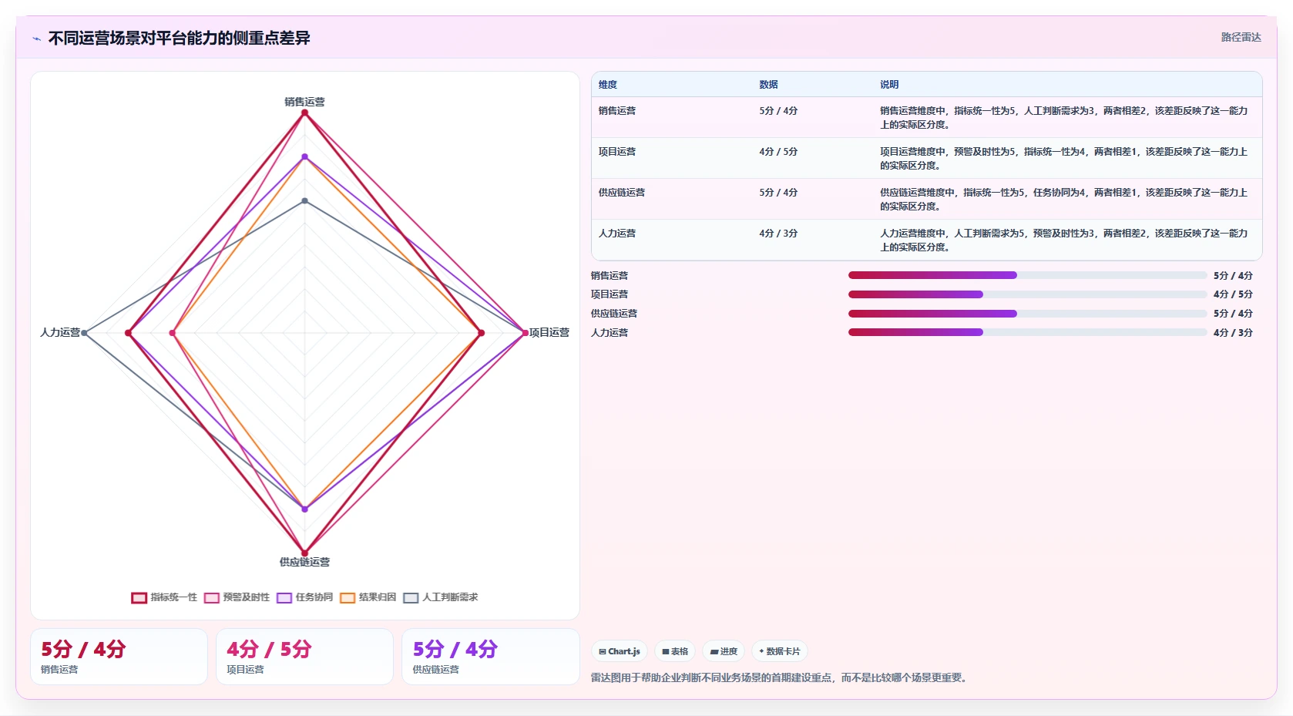This screenshot has height=716, width=1293.
Task: Click the 销售运营 radar axis label
Action: 304,102
